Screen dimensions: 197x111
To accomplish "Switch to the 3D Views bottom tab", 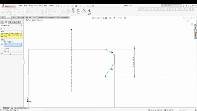I will (16, 108).
